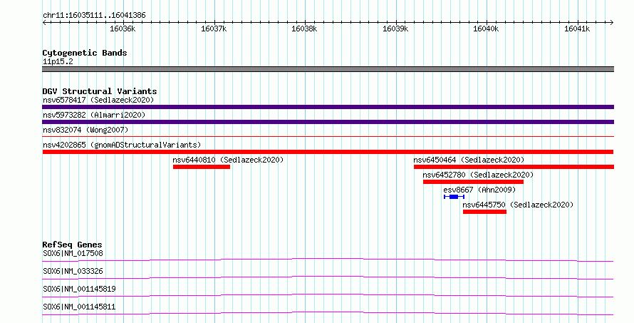Click the nsv5973282 (Almarri2020) variant label

[94, 115]
